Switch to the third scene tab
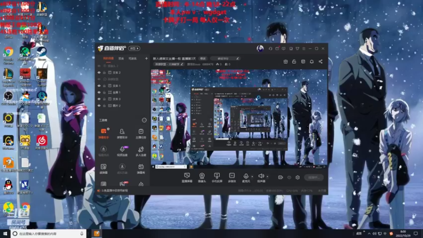 pyautogui.click(x=132, y=58)
